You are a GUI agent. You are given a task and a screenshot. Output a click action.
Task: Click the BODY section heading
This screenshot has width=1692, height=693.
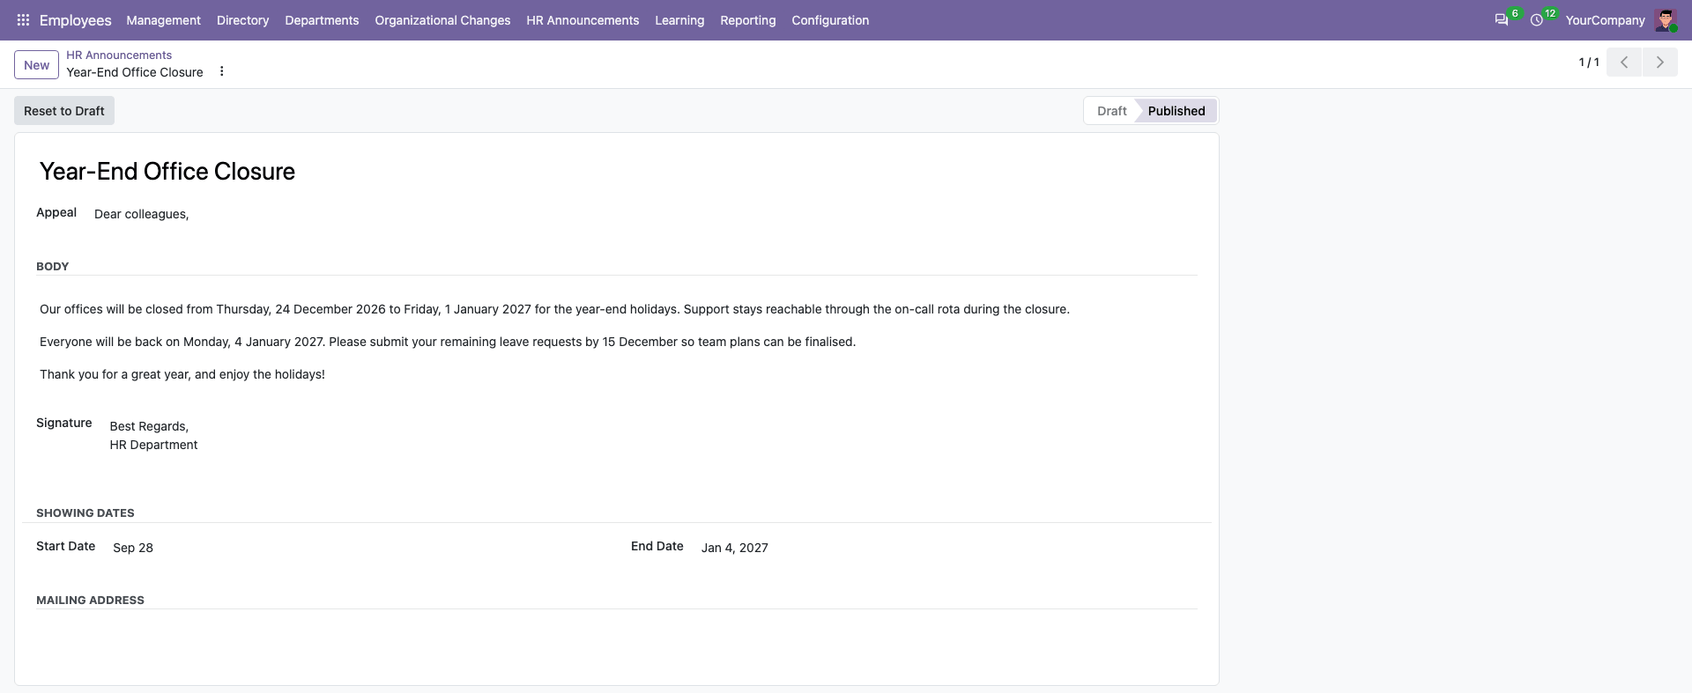pos(53,266)
